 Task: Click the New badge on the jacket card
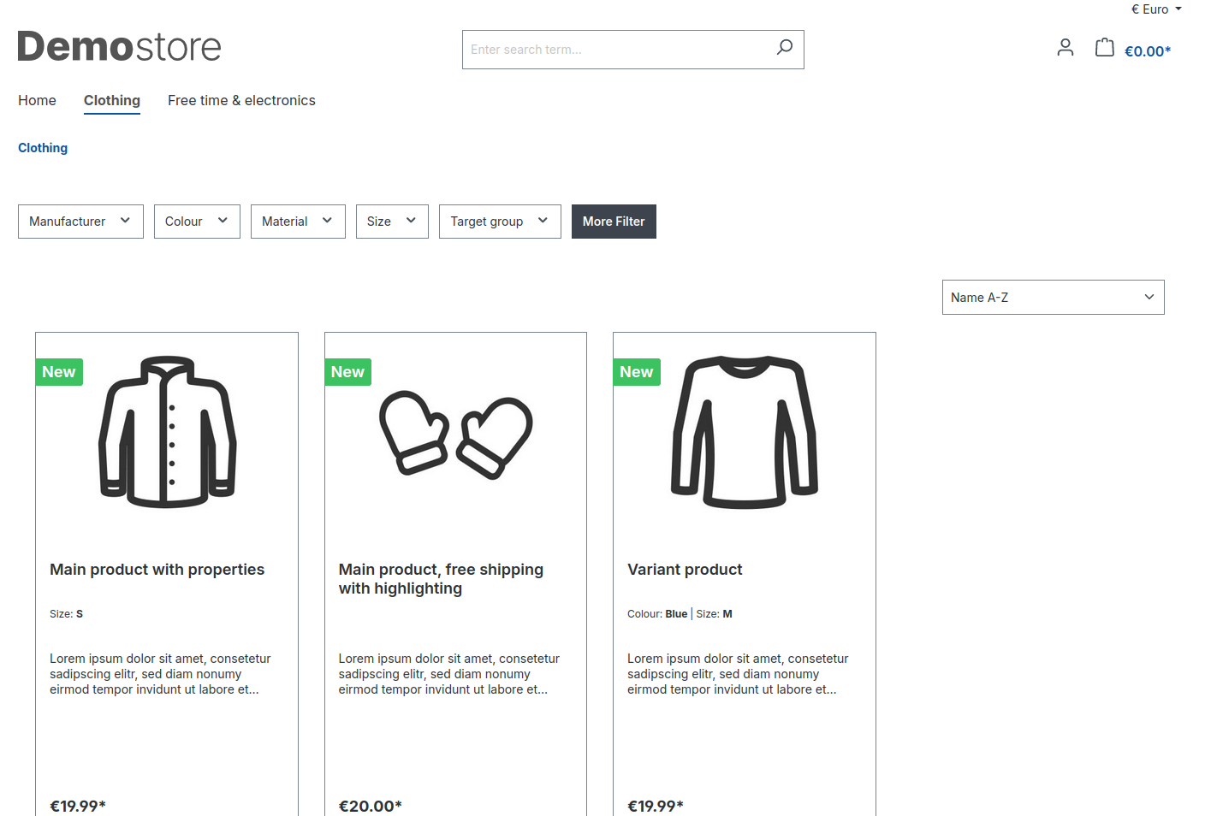(x=59, y=372)
